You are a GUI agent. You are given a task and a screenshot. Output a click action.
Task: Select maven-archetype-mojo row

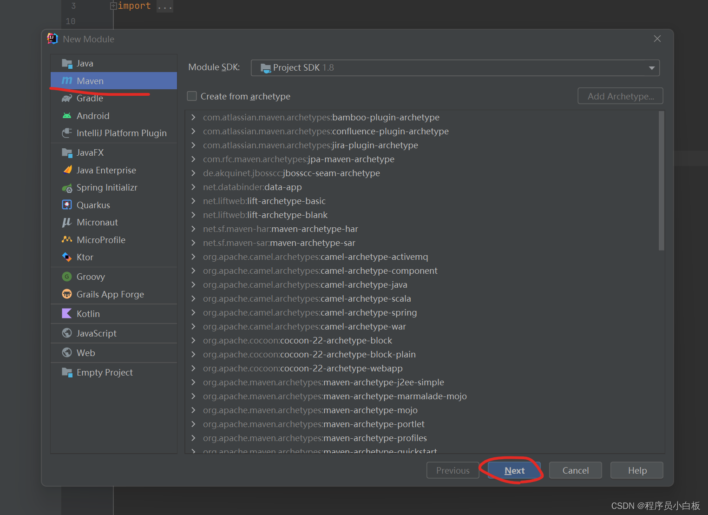pos(422,410)
